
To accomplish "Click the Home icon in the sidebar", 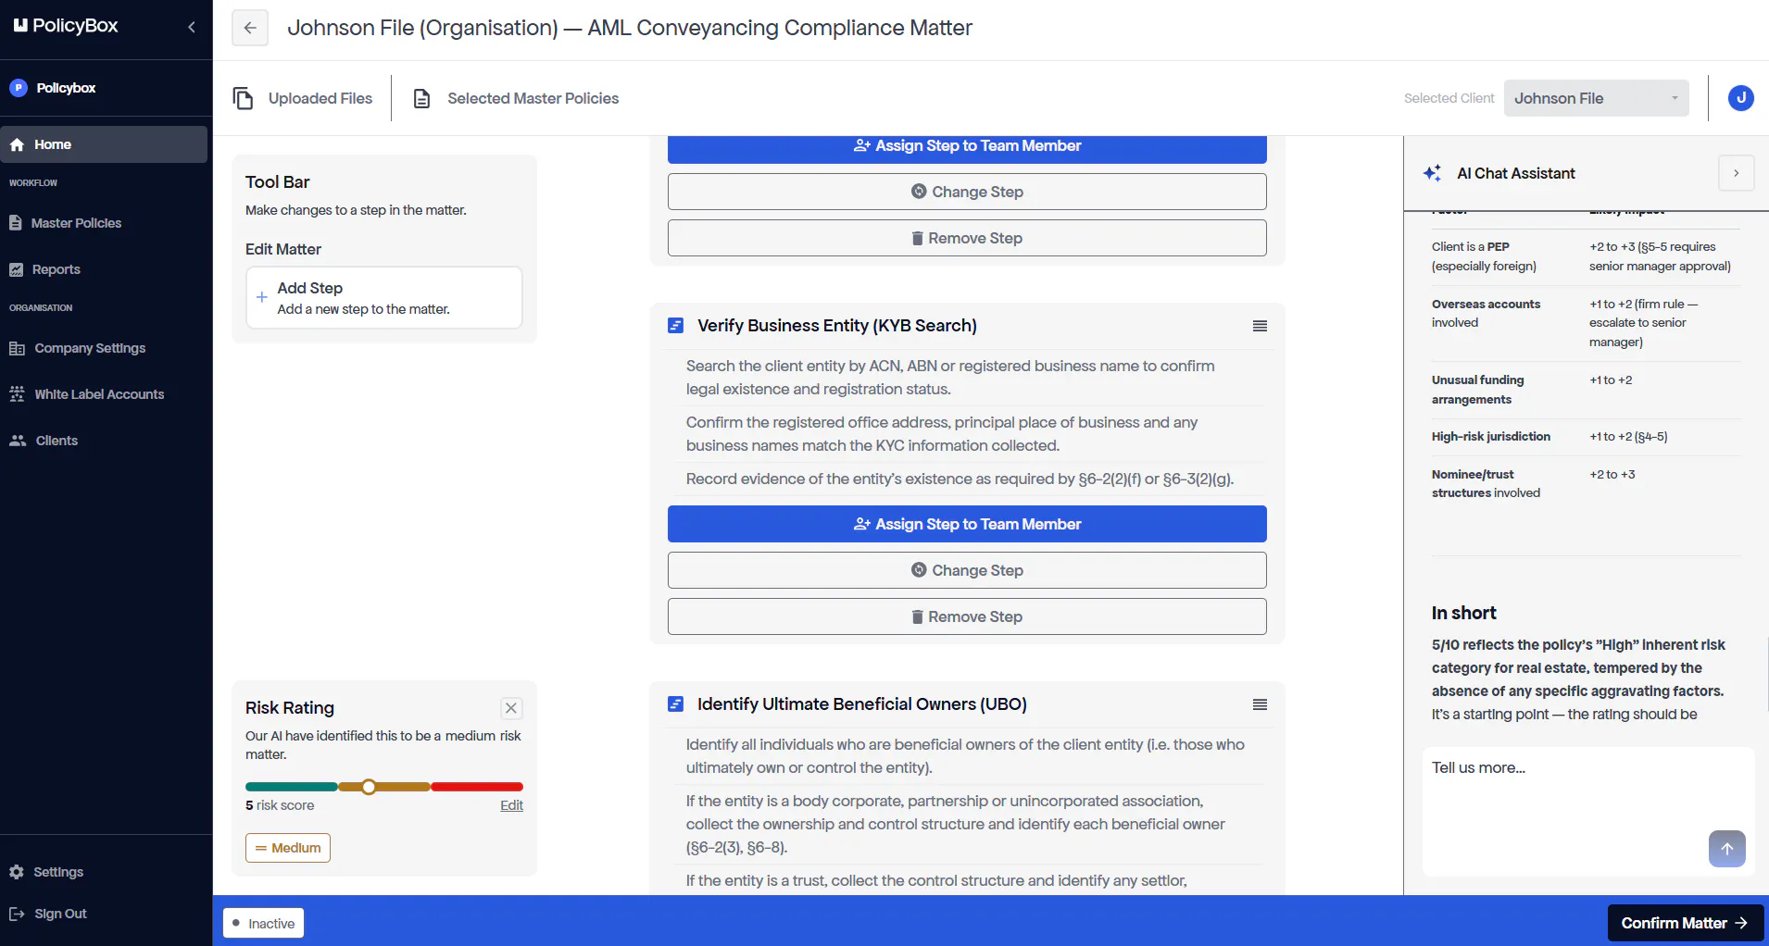I will point(17,144).
